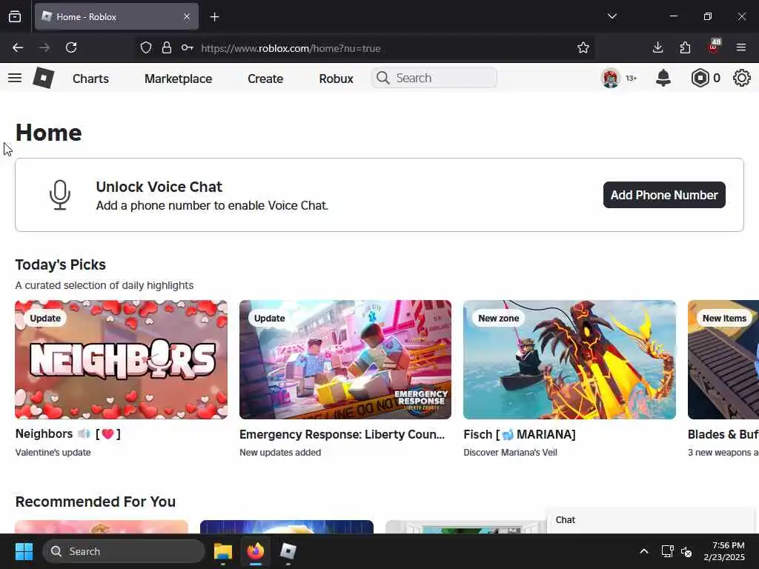Click the 13+ age label

point(632,78)
